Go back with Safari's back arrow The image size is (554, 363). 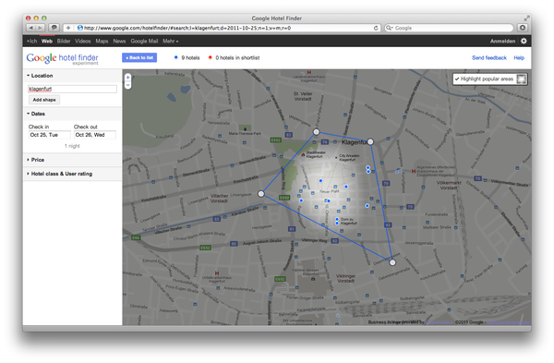31,28
